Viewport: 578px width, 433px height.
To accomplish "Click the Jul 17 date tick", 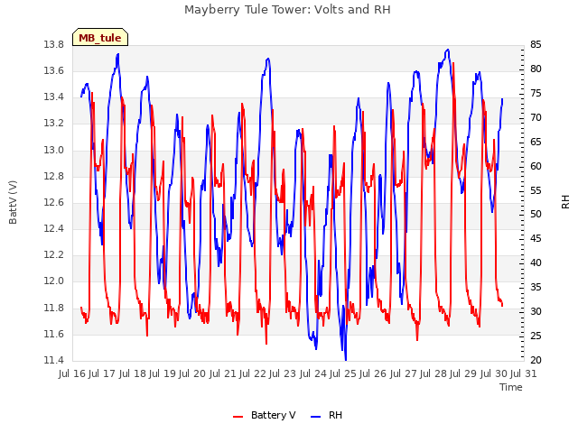I will [x=102, y=373].
